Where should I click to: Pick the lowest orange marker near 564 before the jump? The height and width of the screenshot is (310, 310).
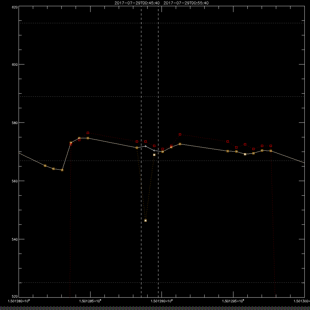point(62,170)
